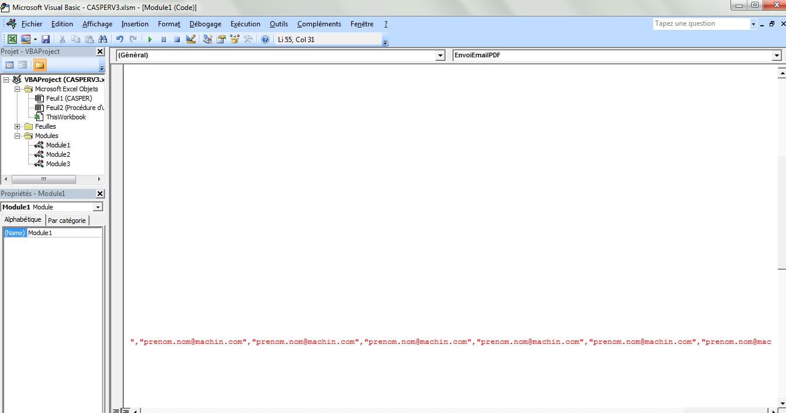The height and width of the screenshot is (413, 786).
Task: Close the Propriétés - Module1 panel
Action: point(100,194)
